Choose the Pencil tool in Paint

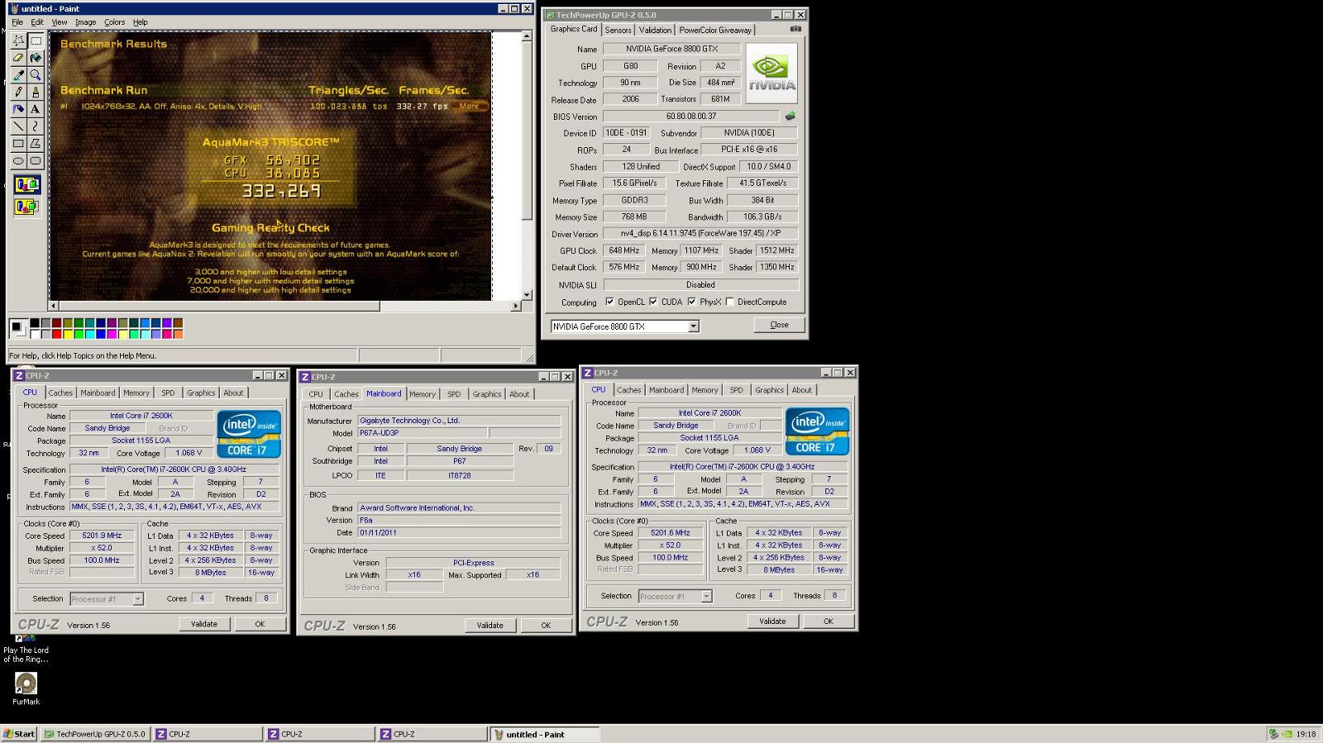click(x=18, y=92)
